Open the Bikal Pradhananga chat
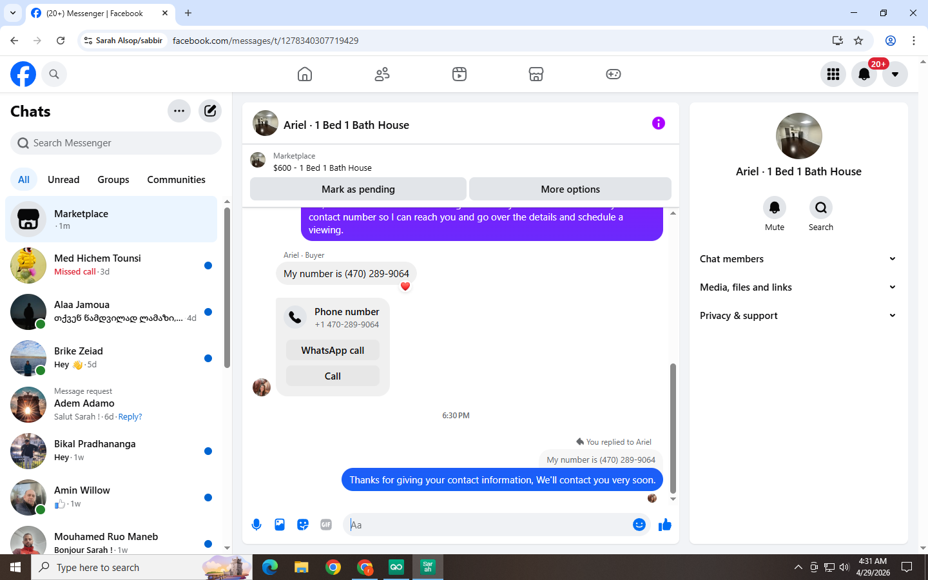Image resolution: width=928 pixels, height=580 pixels. [111, 451]
